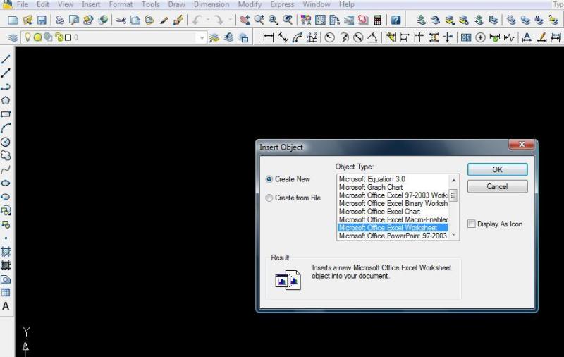Toggle layer 0 padlock lock icon
Image resolution: width=564 pixels, height=357 pixels.
(59, 37)
